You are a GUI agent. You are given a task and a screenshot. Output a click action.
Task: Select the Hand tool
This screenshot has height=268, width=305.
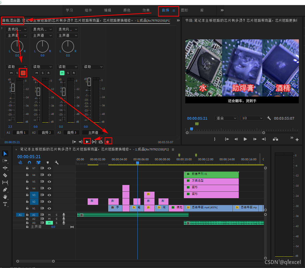tap(5, 197)
